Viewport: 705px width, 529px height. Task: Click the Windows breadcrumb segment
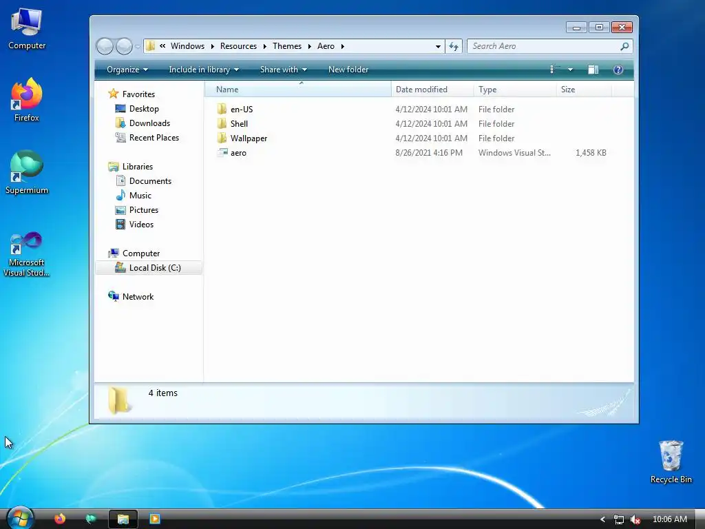click(x=187, y=46)
